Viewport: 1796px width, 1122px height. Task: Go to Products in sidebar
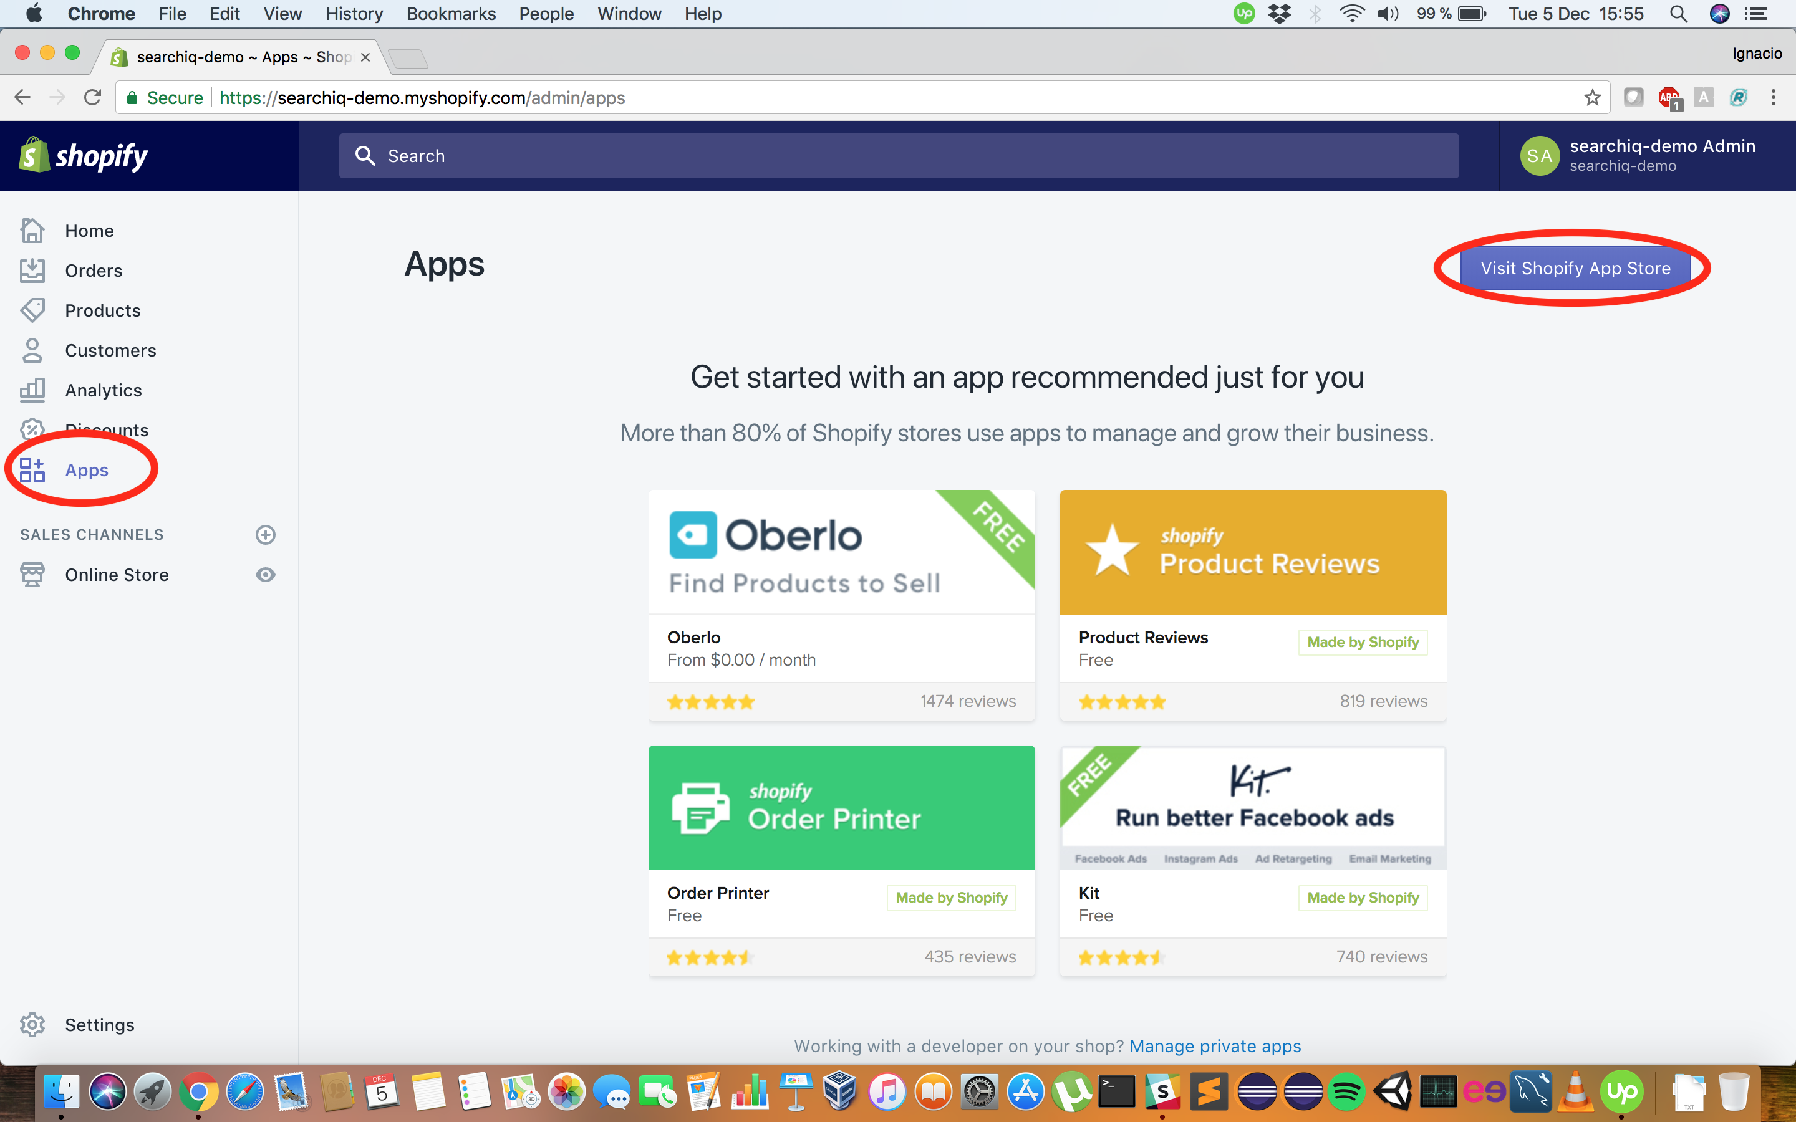click(x=102, y=310)
